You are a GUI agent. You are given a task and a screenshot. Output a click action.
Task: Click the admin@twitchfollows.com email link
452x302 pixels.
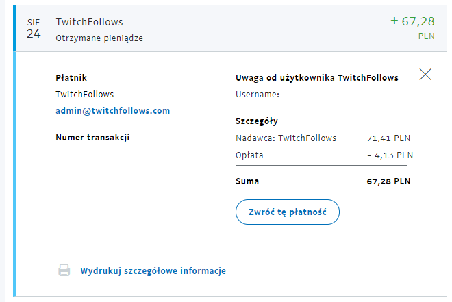[x=112, y=110]
